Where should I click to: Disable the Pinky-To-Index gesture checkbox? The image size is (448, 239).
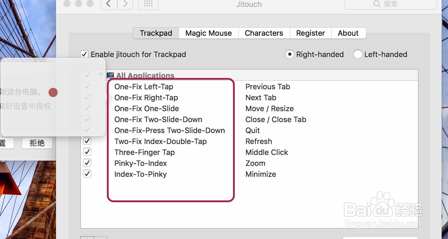tap(87, 163)
